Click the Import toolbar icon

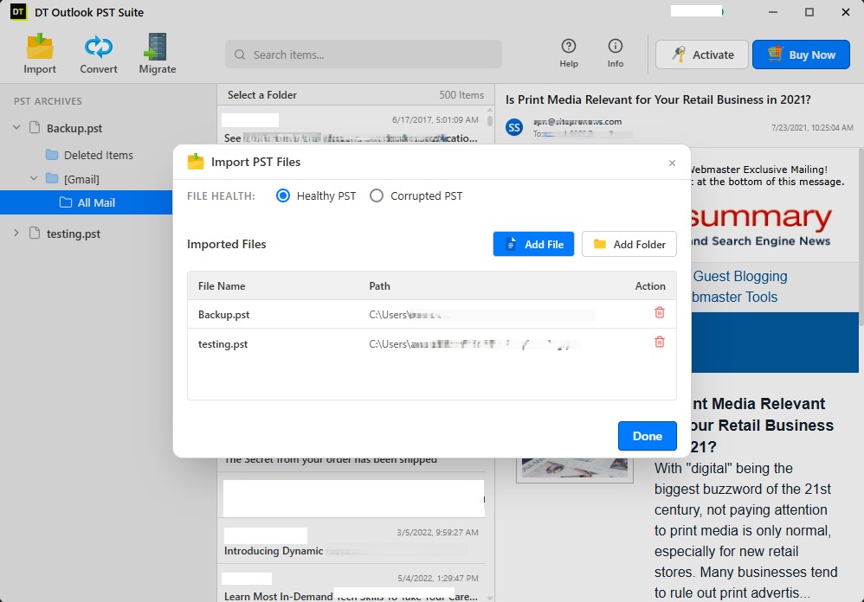pos(40,54)
